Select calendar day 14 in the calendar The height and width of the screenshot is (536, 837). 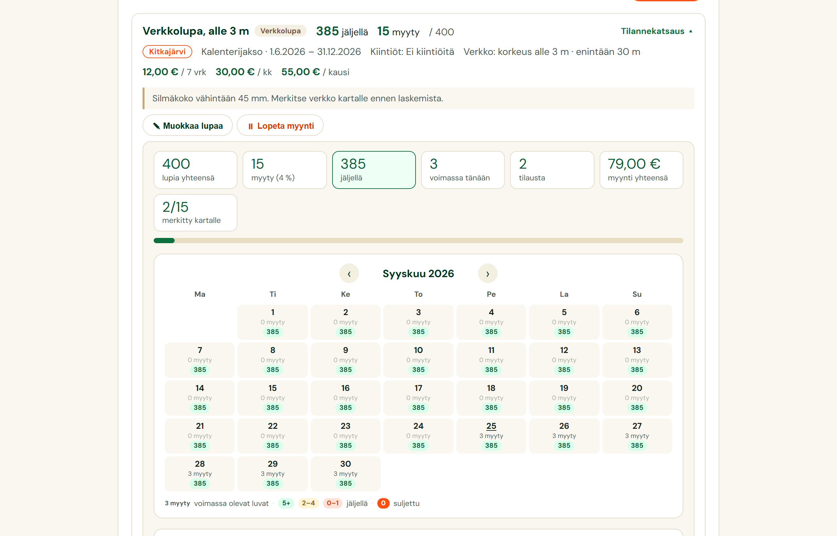[x=200, y=398]
